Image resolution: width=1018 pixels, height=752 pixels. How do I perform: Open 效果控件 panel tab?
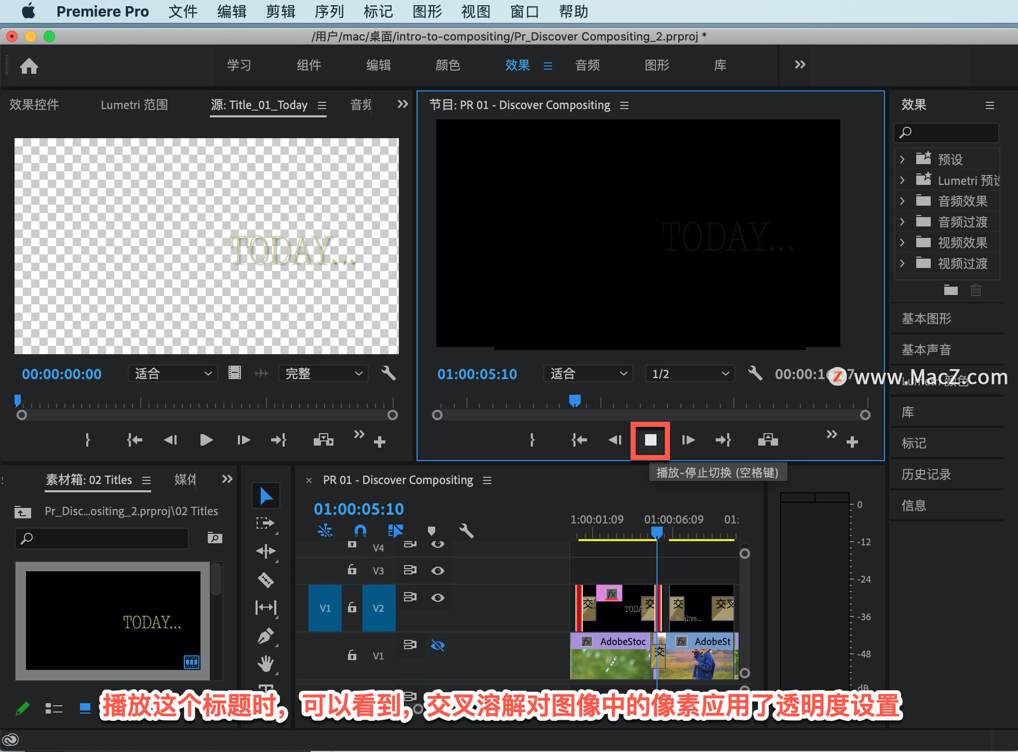point(34,105)
